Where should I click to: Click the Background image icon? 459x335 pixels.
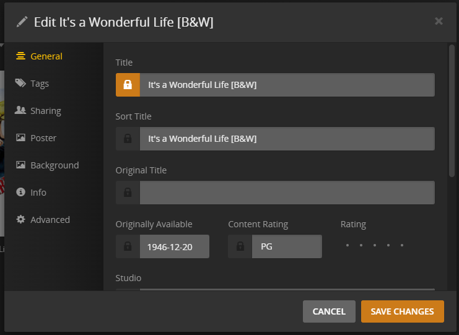coord(20,165)
